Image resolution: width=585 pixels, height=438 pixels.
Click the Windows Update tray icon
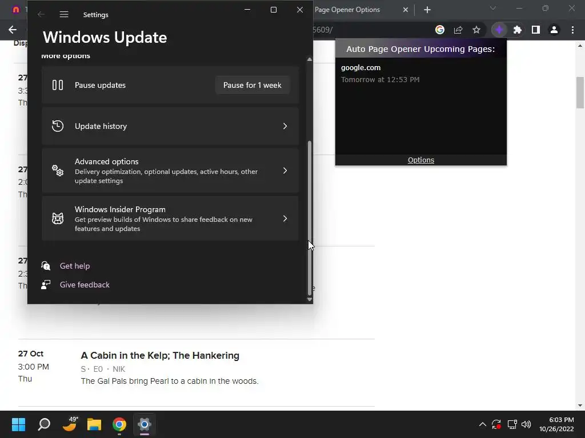point(496,424)
